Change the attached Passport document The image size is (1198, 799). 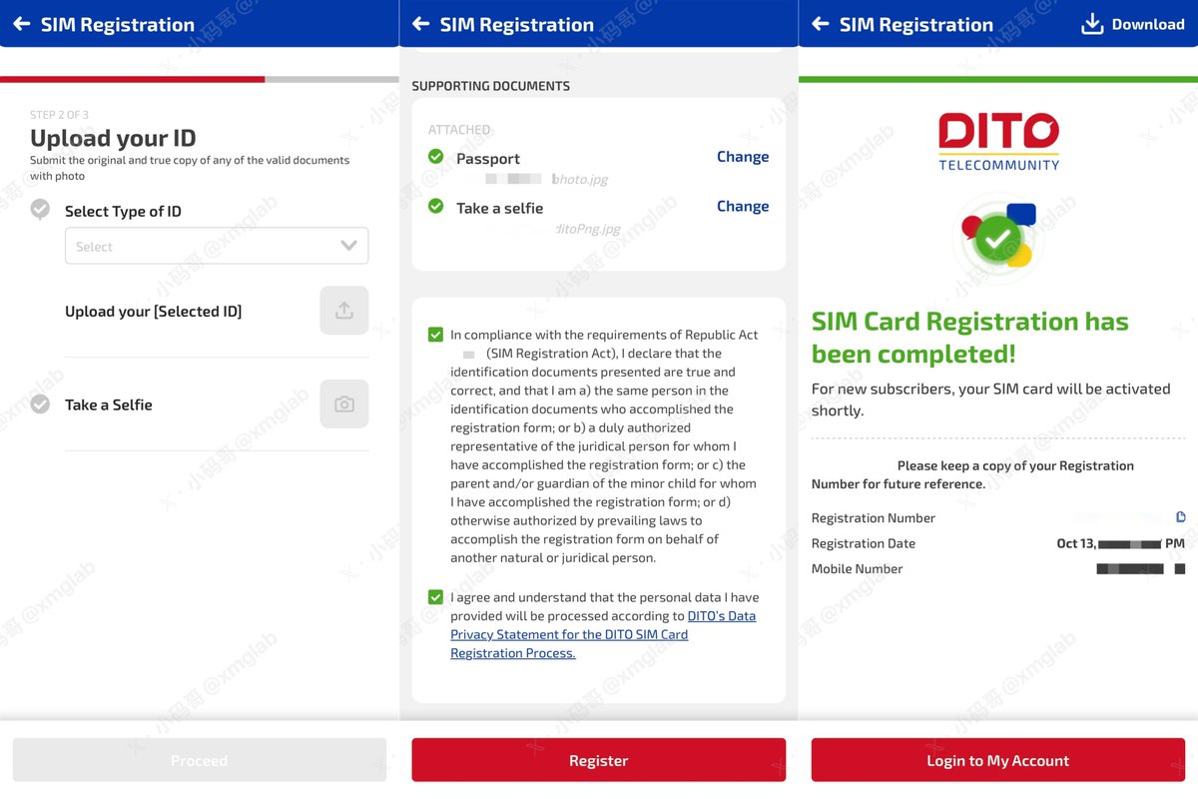(x=743, y=157)
